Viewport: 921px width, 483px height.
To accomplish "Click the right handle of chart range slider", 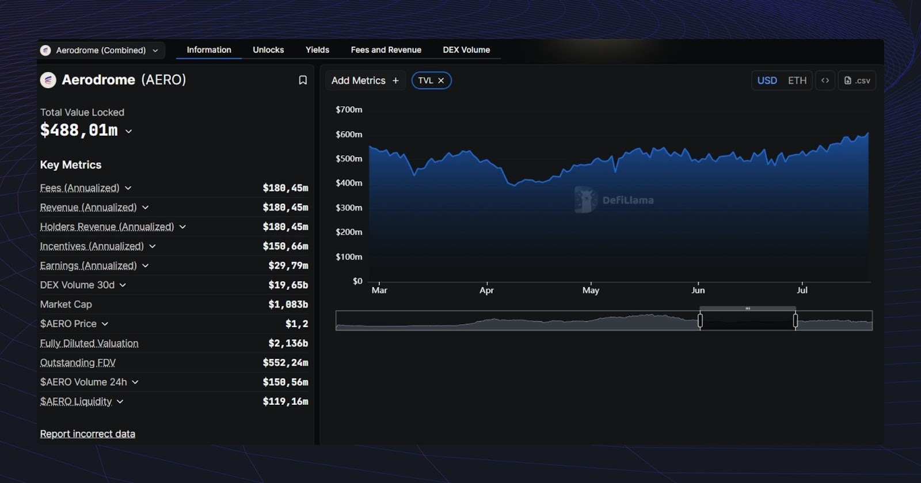I will pyautogui.click(x=796, y=321).
